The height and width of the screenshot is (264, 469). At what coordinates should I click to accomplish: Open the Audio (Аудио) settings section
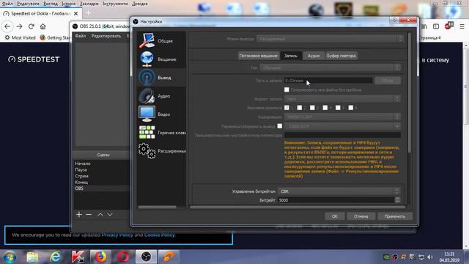coord(161,96)
